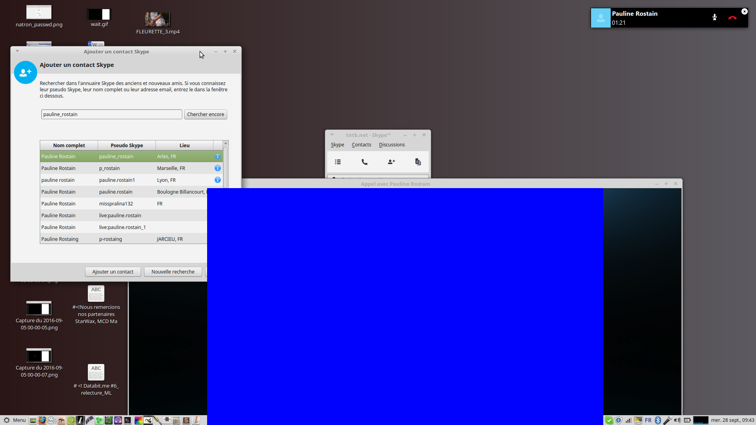Open the file-sharing icon in Skype toolbar
The width and height of the screenshot is (756, 425).
pos(418,162)
